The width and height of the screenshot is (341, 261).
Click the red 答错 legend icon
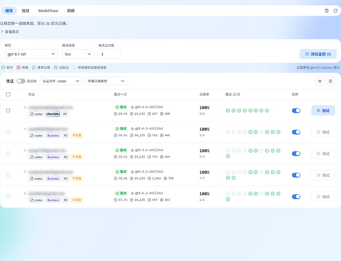(x=18, y=68)
